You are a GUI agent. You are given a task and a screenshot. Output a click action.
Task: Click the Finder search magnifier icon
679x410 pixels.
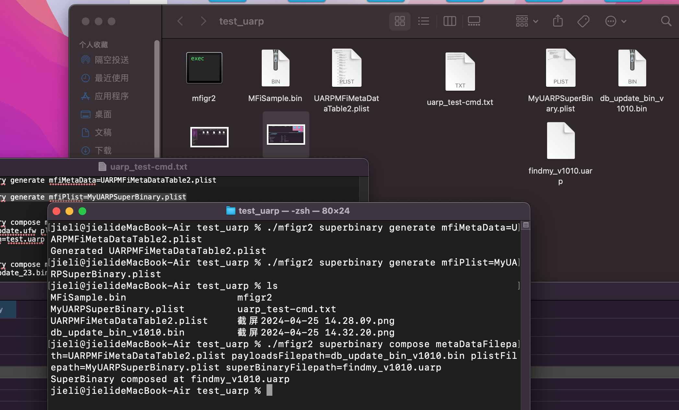click(666, 21)
